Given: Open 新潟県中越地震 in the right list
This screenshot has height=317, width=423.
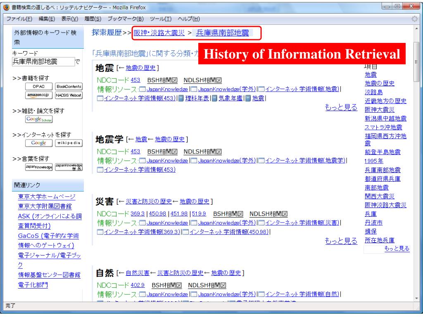Looking at the screenshot, I should tap(385, 118).
